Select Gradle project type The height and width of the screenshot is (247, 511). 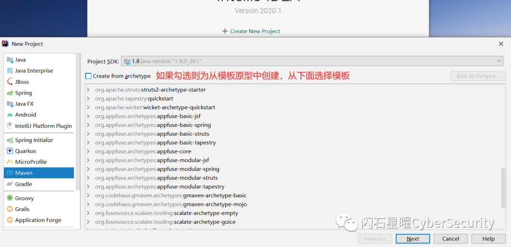pos(39,184)
